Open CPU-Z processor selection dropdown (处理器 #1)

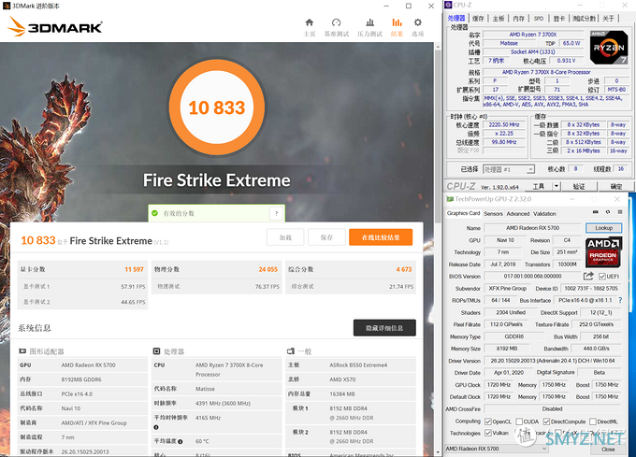509,169
